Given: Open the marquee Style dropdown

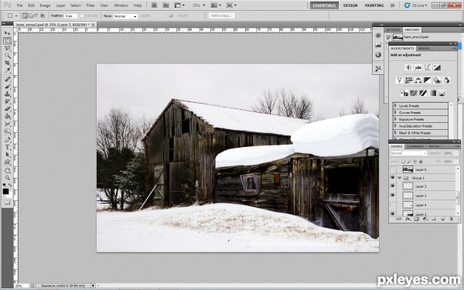Looking at the screenshot, I should [126, 16].
